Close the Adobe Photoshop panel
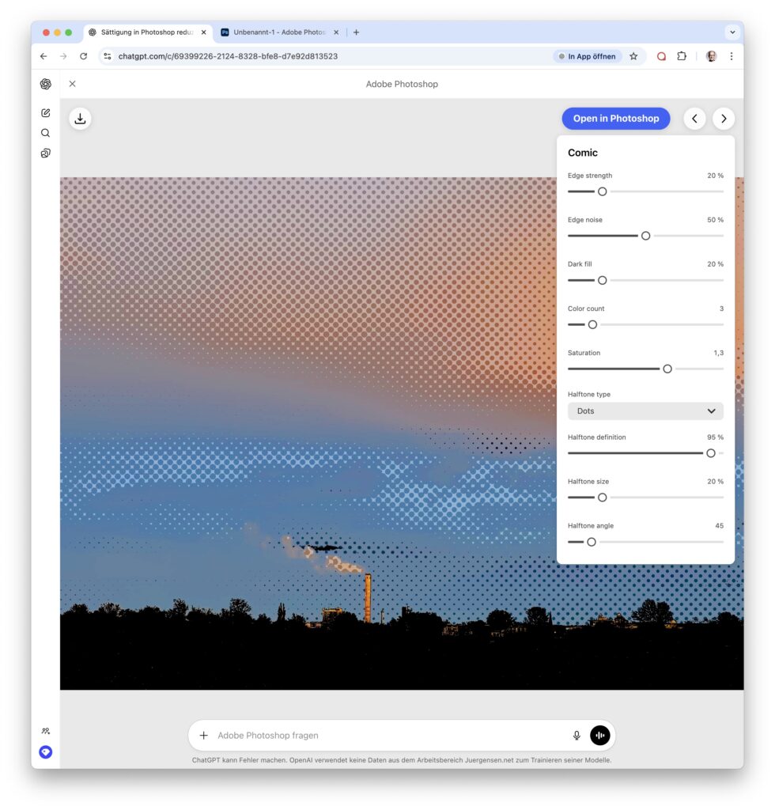 tap(73, 84)
